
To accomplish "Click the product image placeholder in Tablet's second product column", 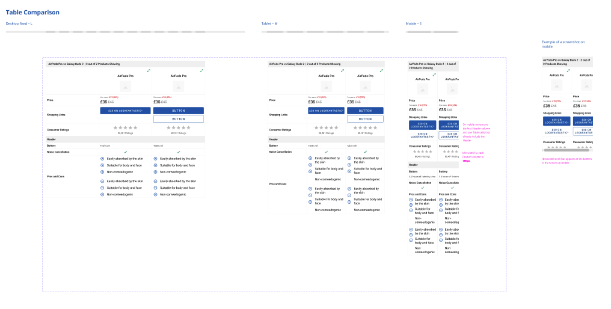I will pos(365,87).
